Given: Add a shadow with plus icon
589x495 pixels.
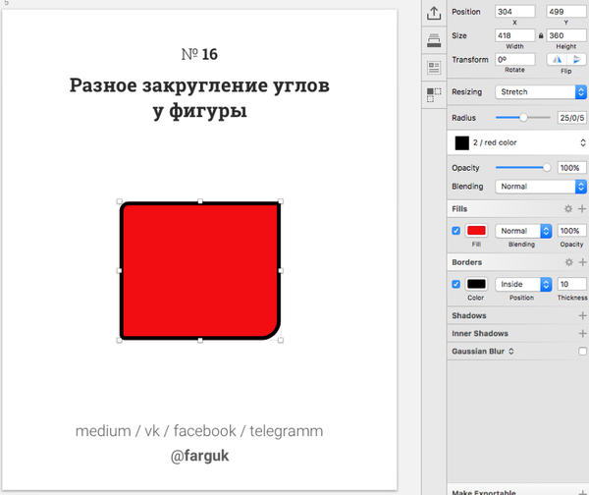Looking at the screenshot, I should pyautogui.click(x=582, y=315).
